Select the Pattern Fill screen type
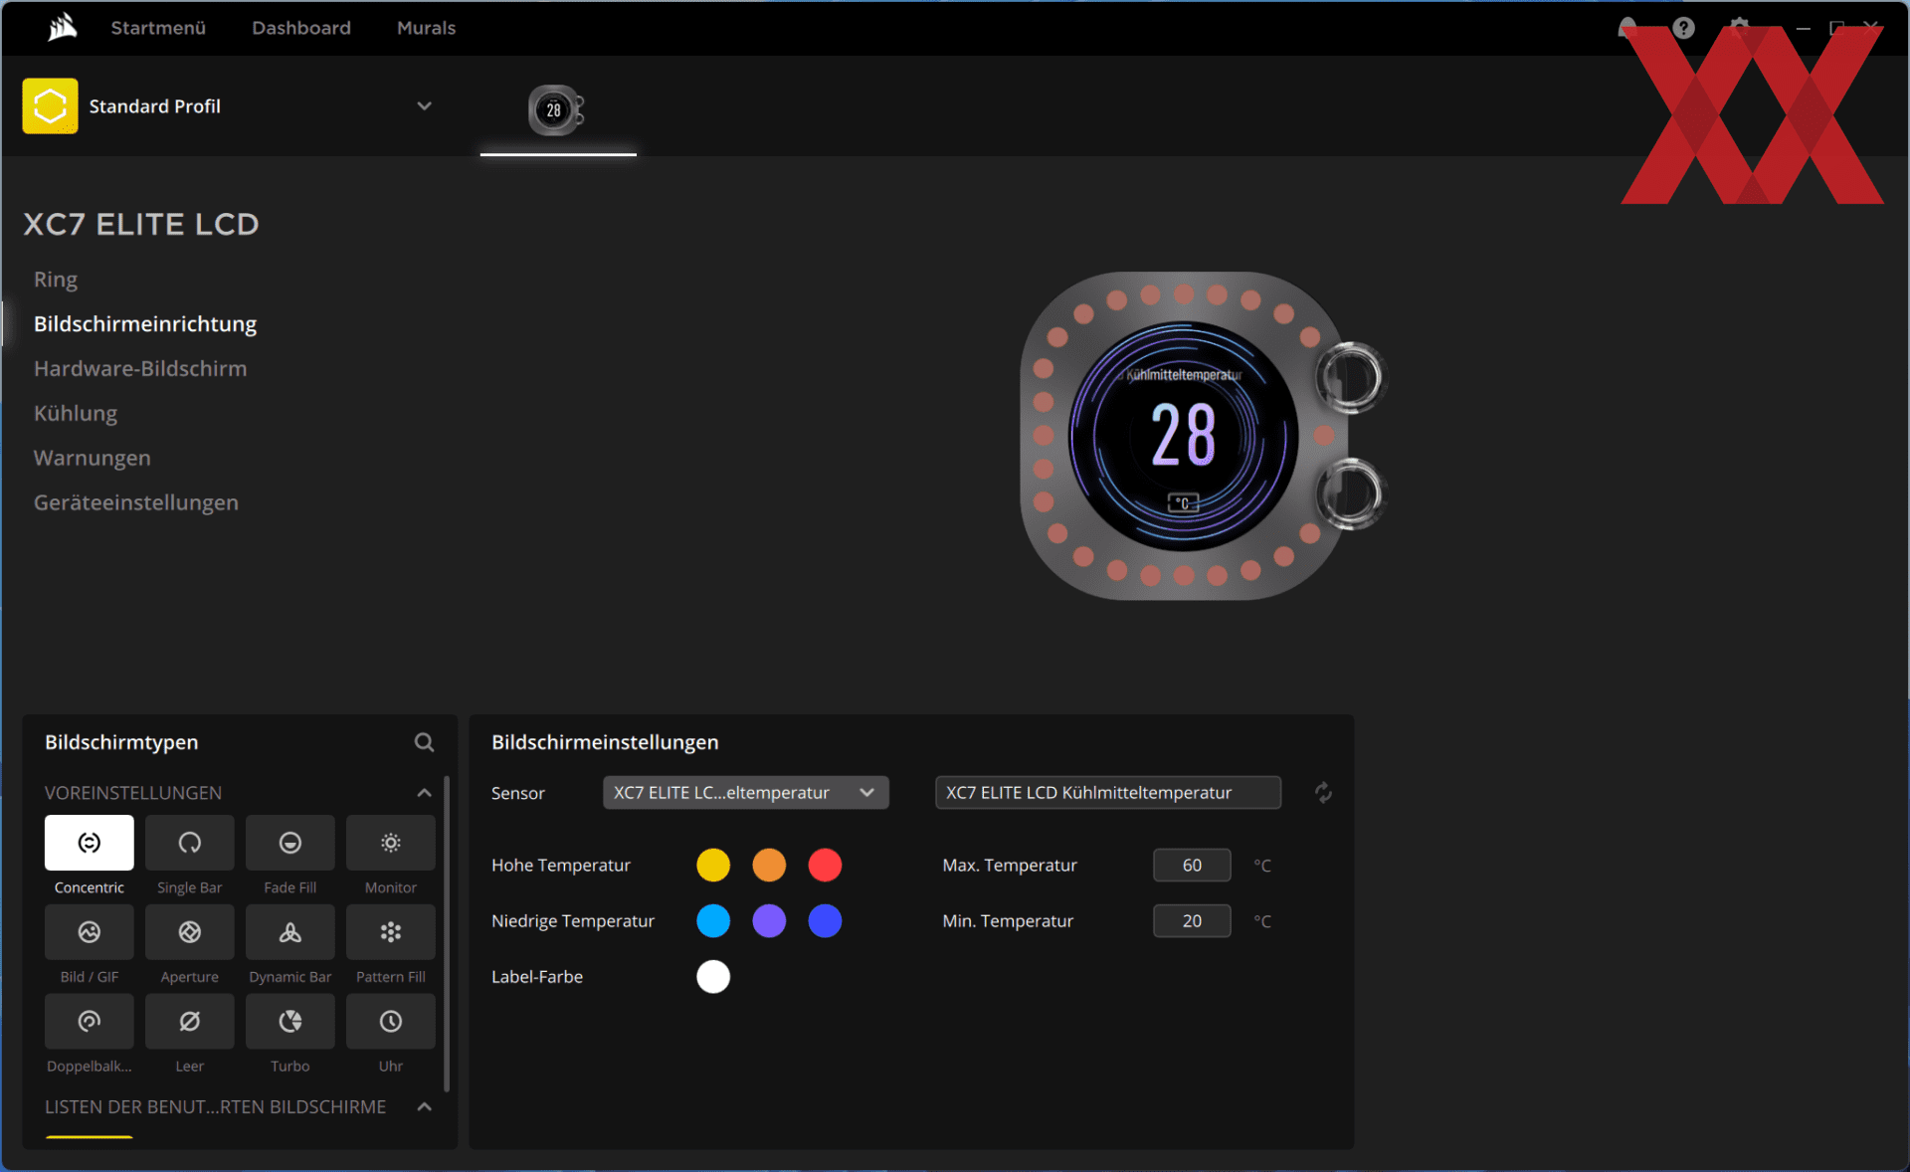 coord(390,932)
